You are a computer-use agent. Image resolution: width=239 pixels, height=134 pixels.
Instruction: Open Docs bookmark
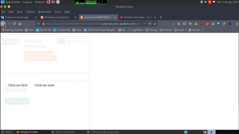pos(77,30)
